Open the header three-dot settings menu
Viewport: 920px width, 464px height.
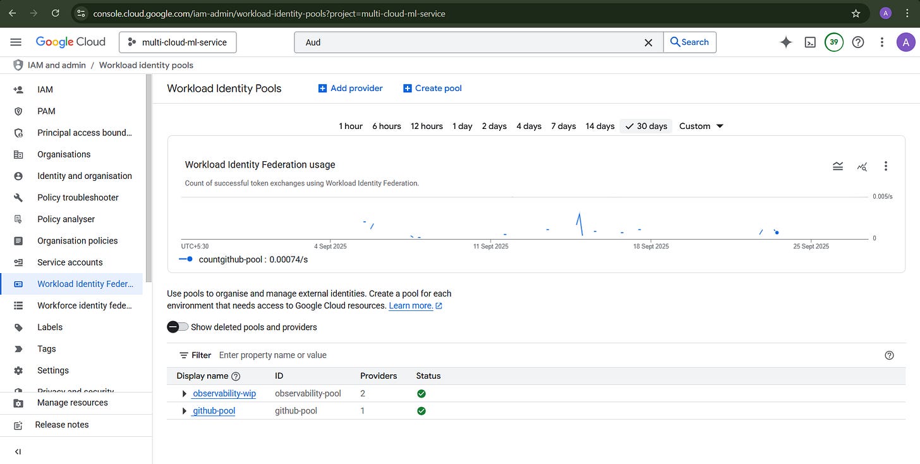(882, 42)
